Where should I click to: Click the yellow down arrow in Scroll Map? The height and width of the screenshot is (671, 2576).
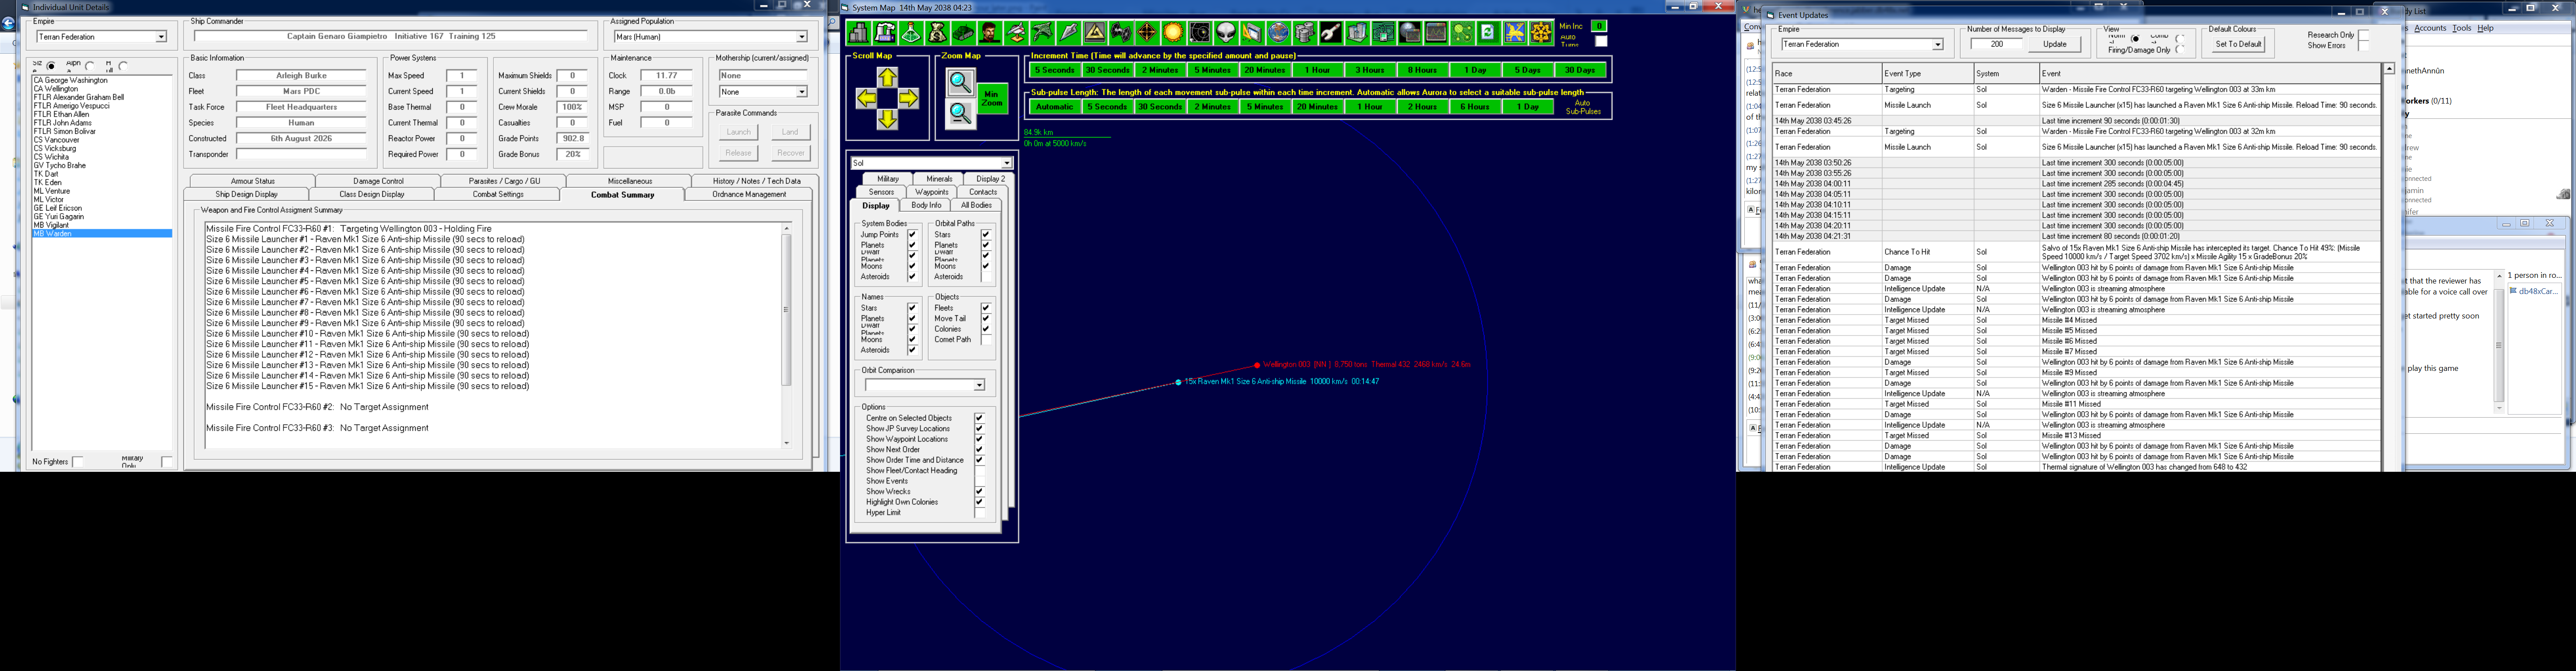coord(887,120)
